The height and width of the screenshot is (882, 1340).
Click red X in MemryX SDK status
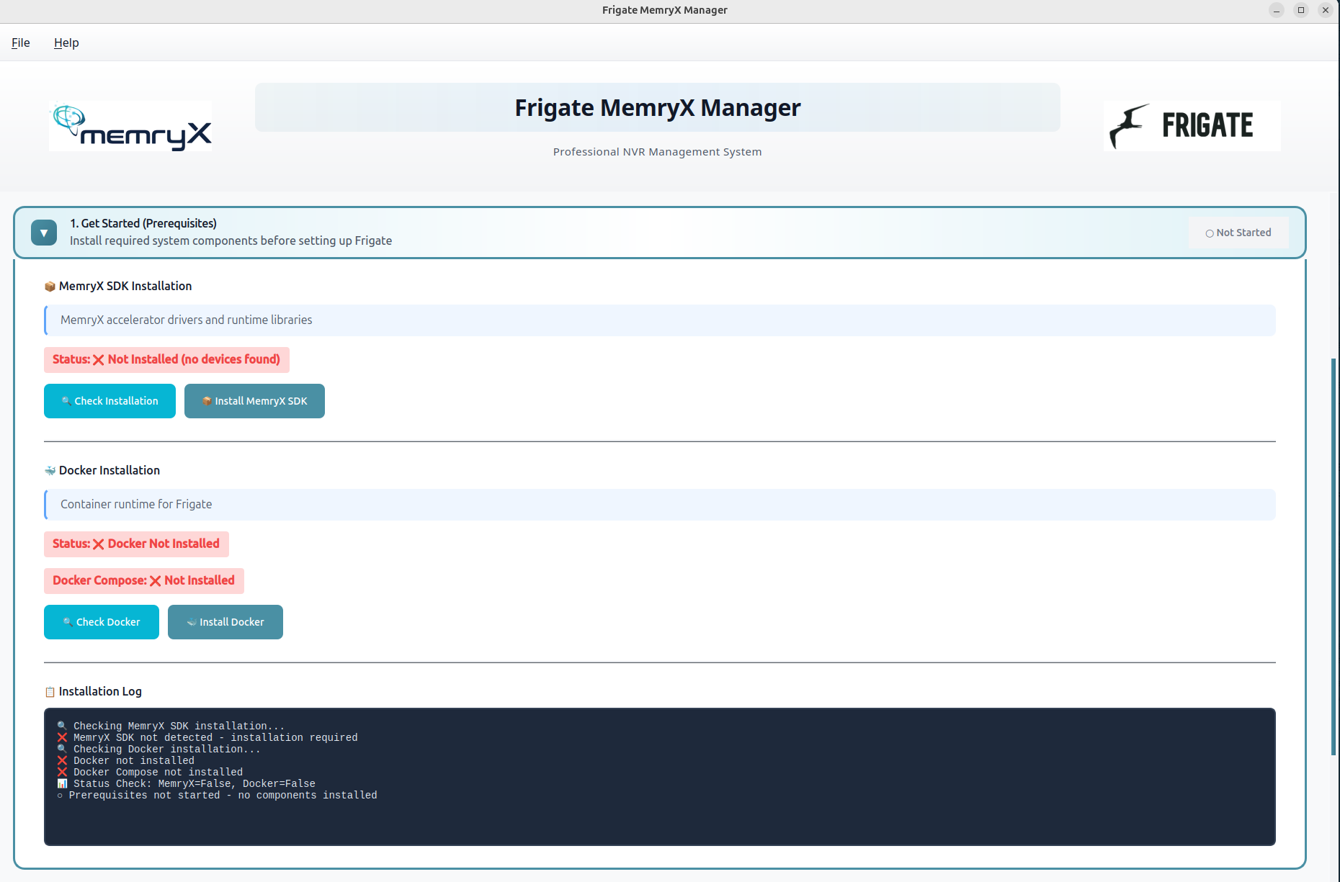(x=99, y=360)
